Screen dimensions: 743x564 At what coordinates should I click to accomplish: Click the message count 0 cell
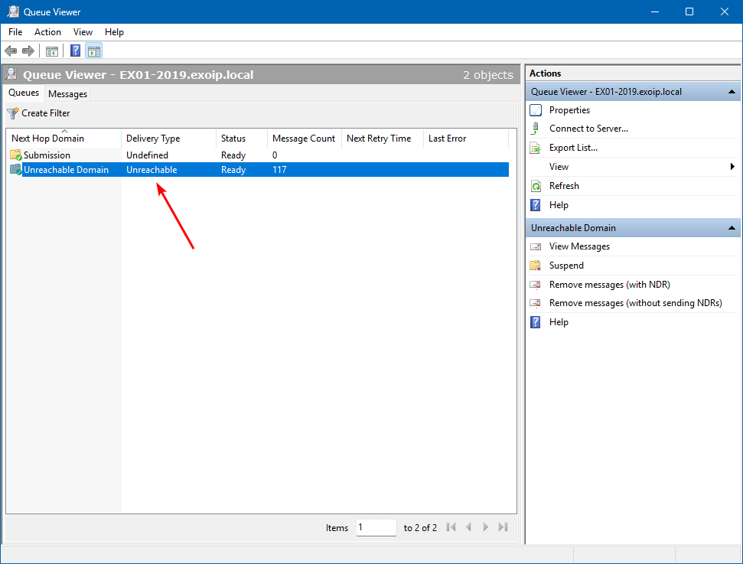[275, 155]
